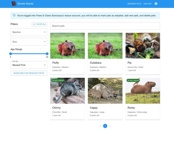Expand the Size dropdown
The image size is (174, 150).
[x=29, y=42]
